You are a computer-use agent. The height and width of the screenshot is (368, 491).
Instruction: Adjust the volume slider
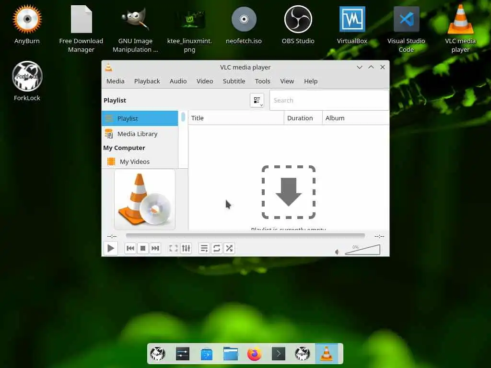[x=362, y=250]
